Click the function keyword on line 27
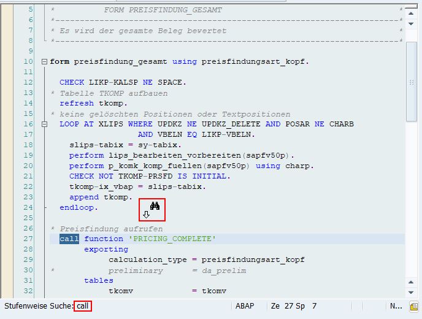The width and height of the screenshot is (422, 319). point(104,239)
